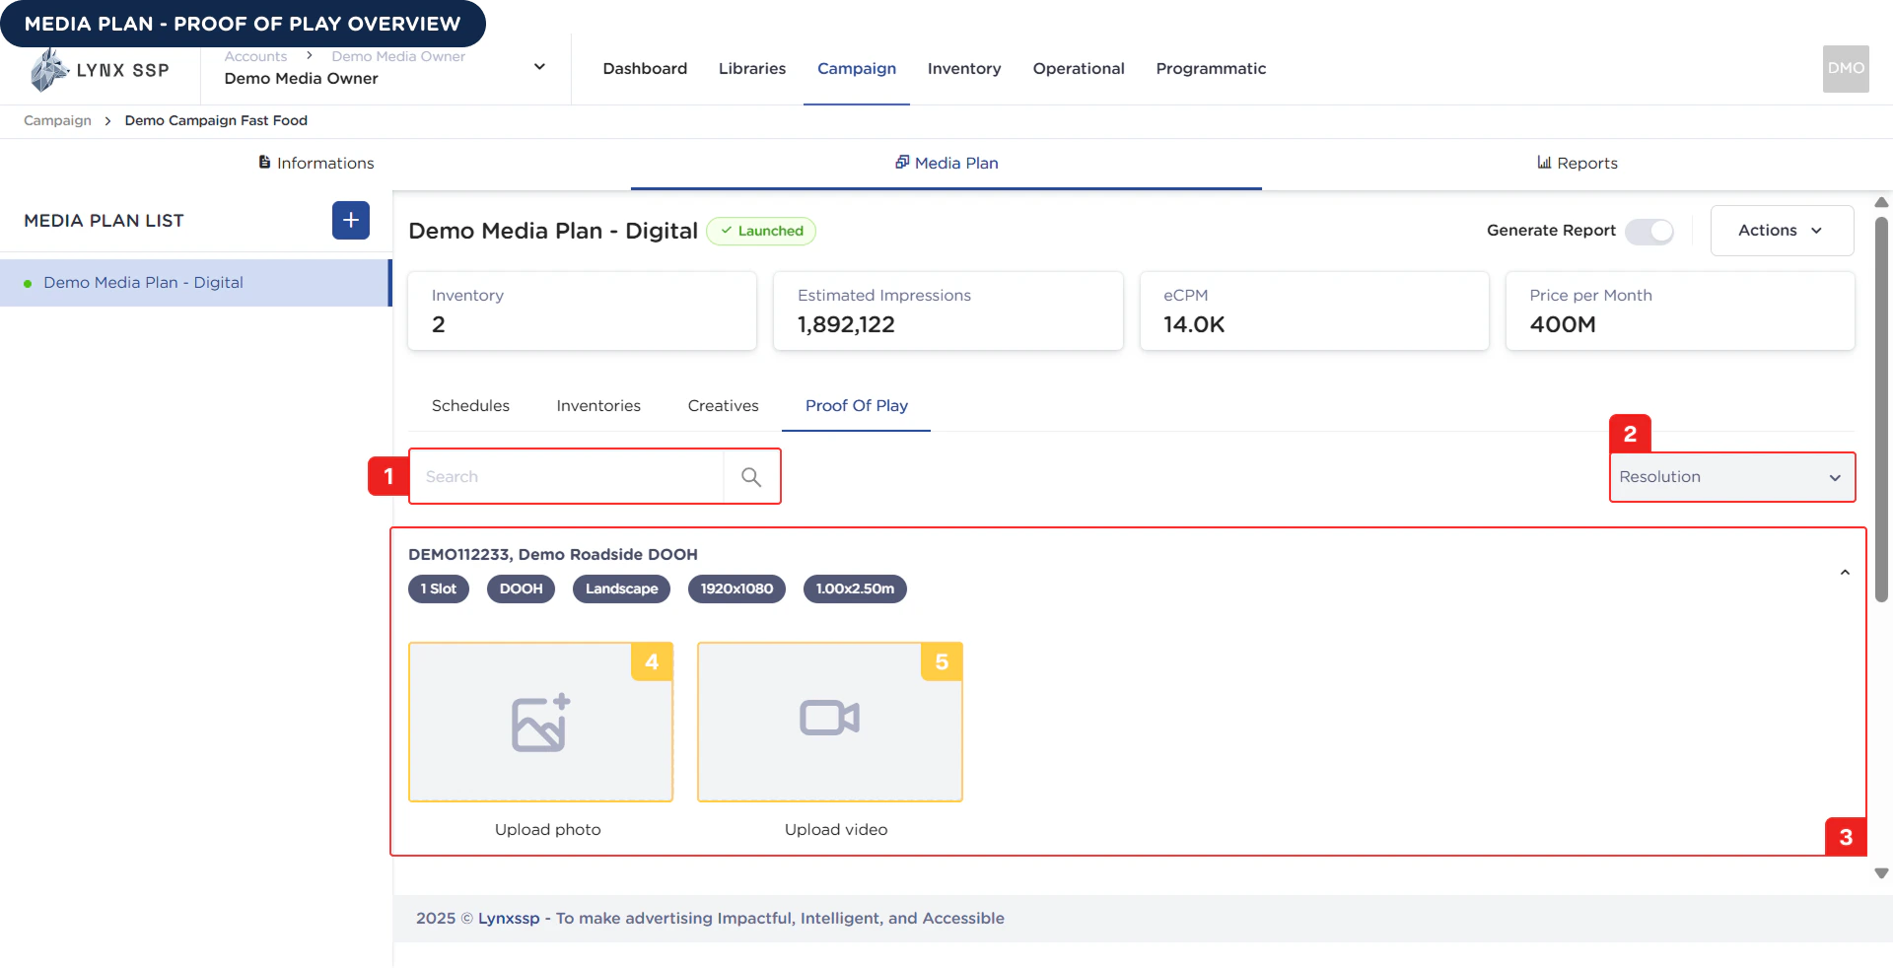
Task: Collapse the DEMO112233 inventory section
Action: [x=1845, y=573]
